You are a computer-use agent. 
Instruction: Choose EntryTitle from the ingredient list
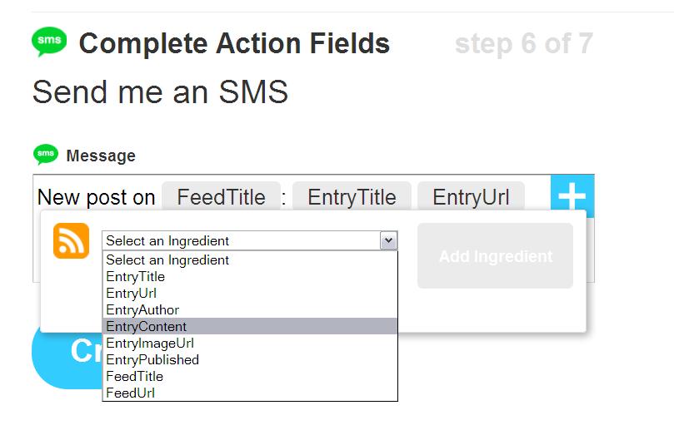click(x=136, y=277)
